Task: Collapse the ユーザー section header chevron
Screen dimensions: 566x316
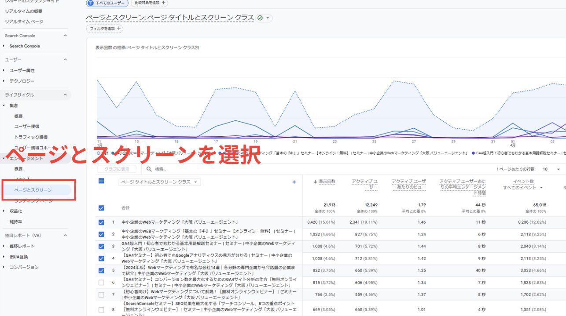Action: (x=65, y=60)
